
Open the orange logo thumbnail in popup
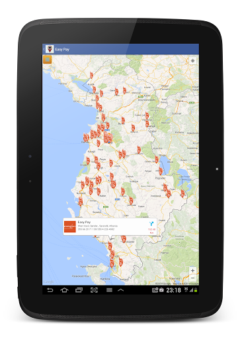pyautogui.click(x=70, y=226)
